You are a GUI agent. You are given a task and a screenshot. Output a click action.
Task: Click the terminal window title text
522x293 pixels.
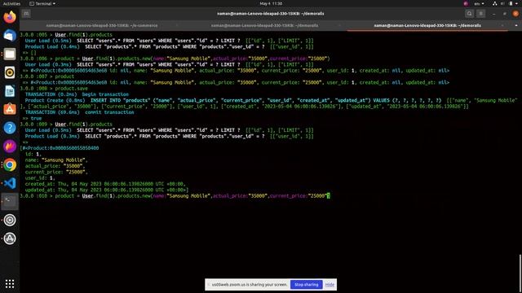tap(270, 14)
